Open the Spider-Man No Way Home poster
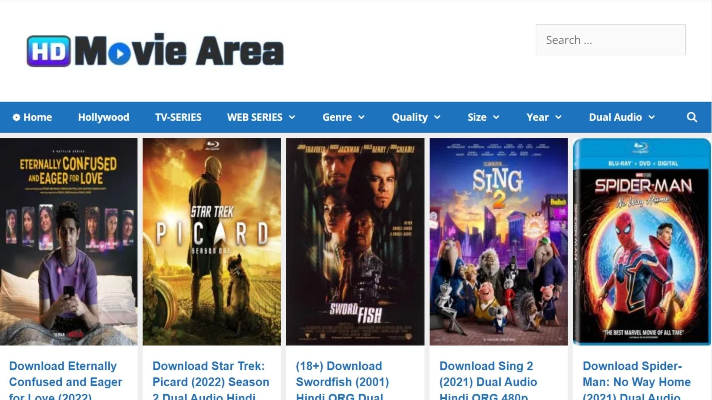The height and width of the screenshot is (400, 712). point(642,242)
